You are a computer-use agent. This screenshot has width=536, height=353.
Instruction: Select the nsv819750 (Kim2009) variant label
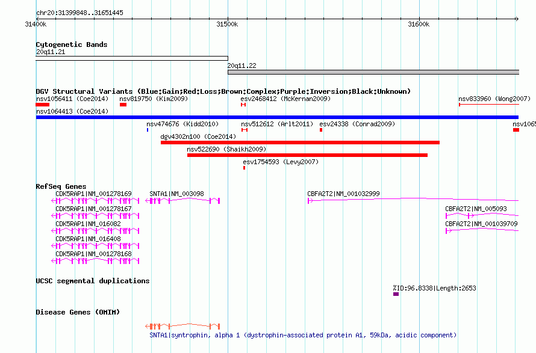pyautogui.click(x=154, y=99)
